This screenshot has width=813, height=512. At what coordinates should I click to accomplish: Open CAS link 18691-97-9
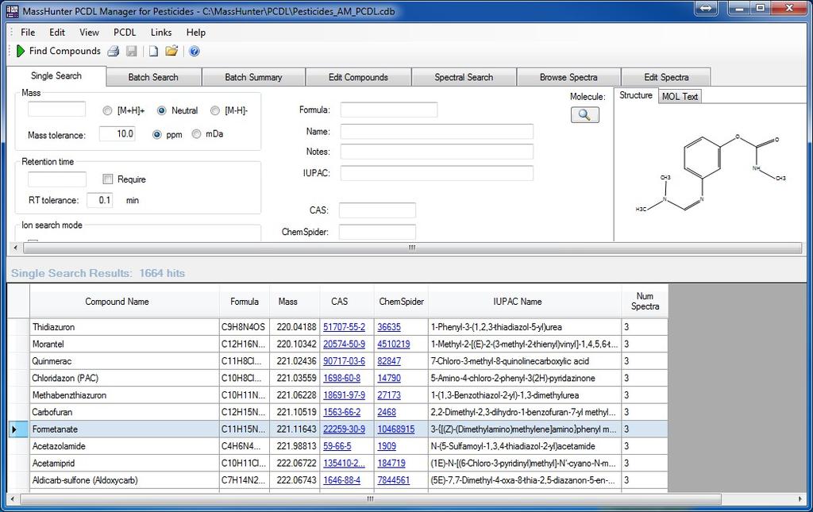tap(345, 395)
